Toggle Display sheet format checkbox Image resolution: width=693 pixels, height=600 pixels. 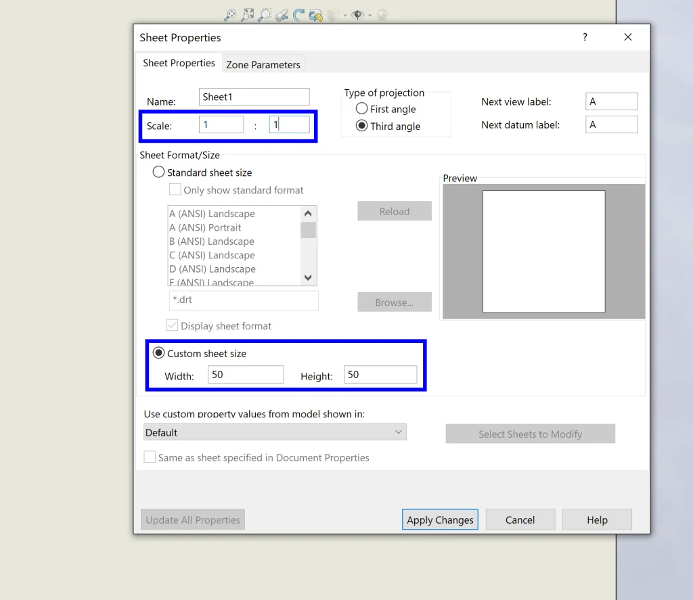(x=173, y=325)
